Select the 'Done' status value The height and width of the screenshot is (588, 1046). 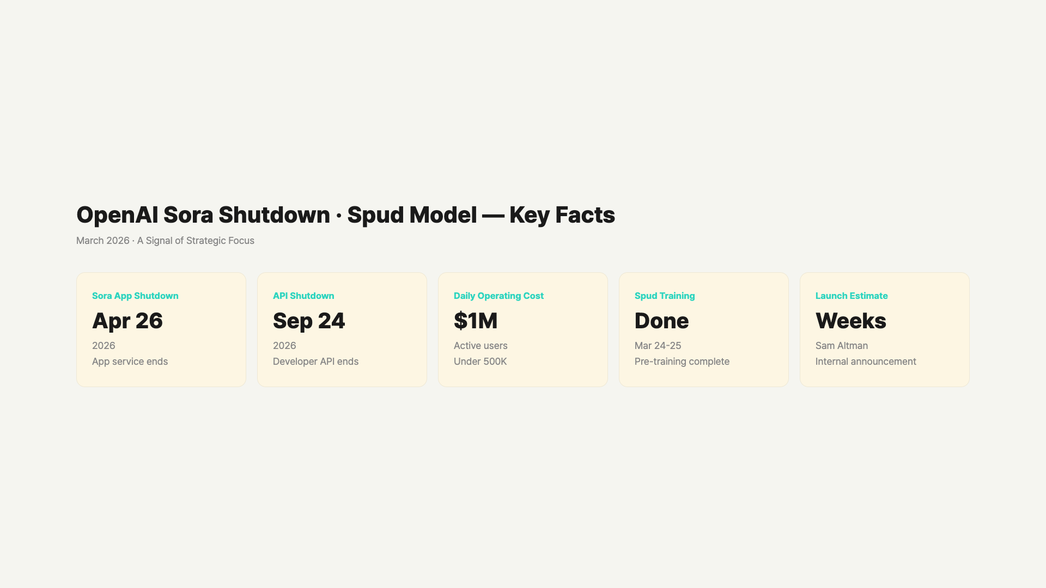click(661, 321)
